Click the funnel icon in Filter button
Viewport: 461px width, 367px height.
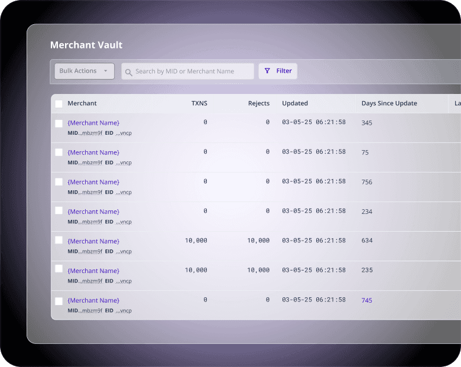267,70
